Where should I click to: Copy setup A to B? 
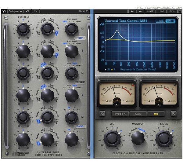tap(150, 11)
